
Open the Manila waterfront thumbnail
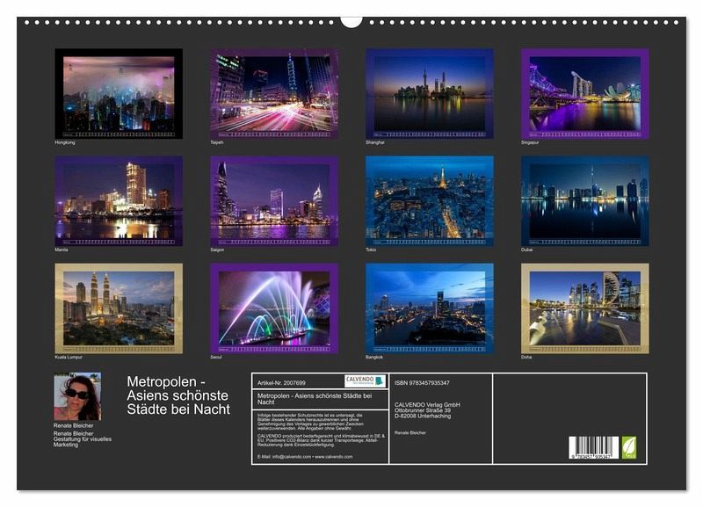119,201
